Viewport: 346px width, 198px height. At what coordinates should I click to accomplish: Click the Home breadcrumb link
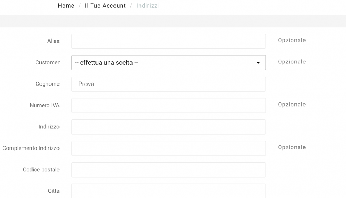[66, 6]
